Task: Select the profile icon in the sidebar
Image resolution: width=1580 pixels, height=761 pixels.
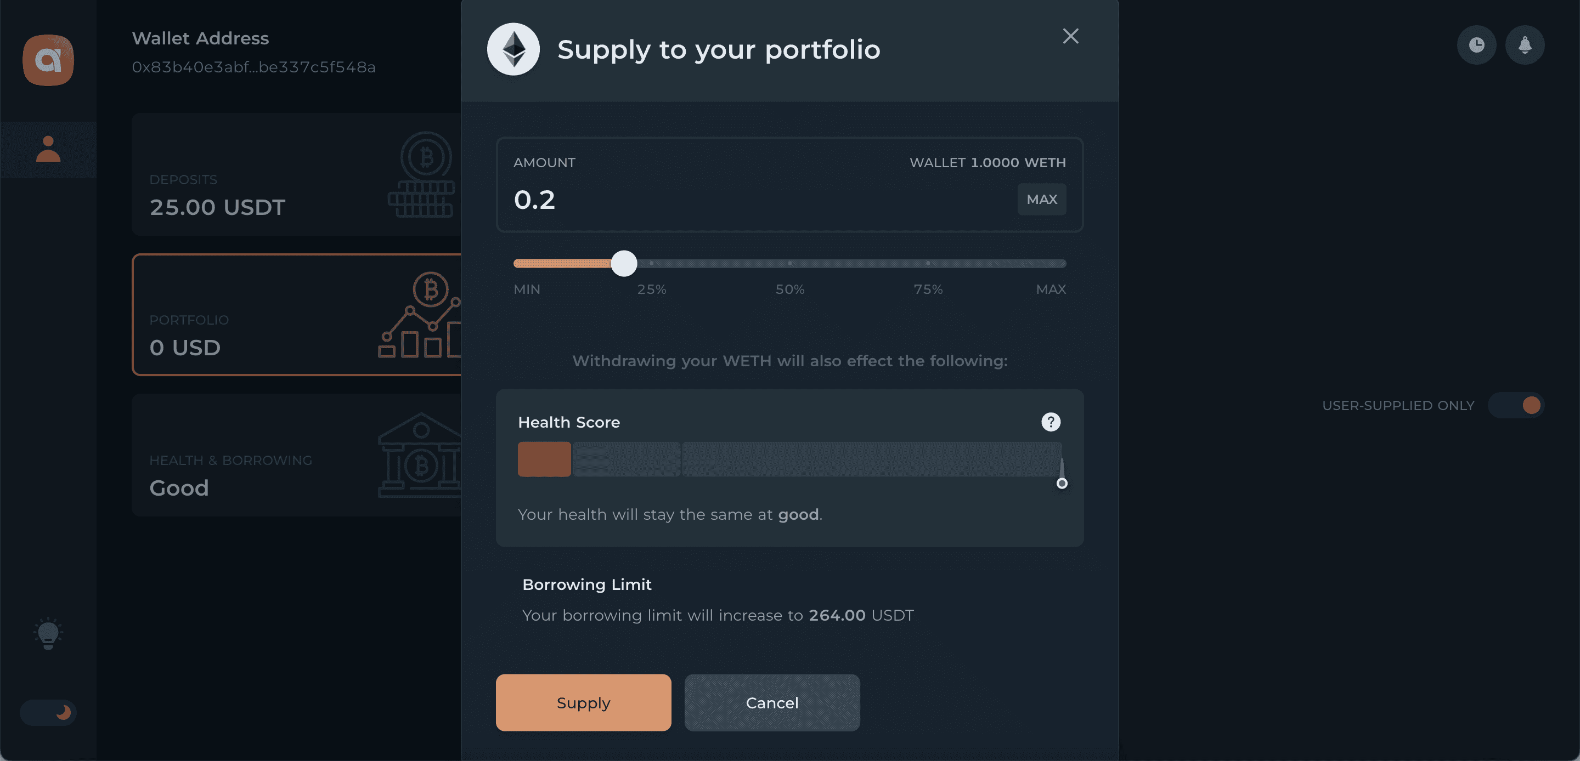Action: (48, 149)
